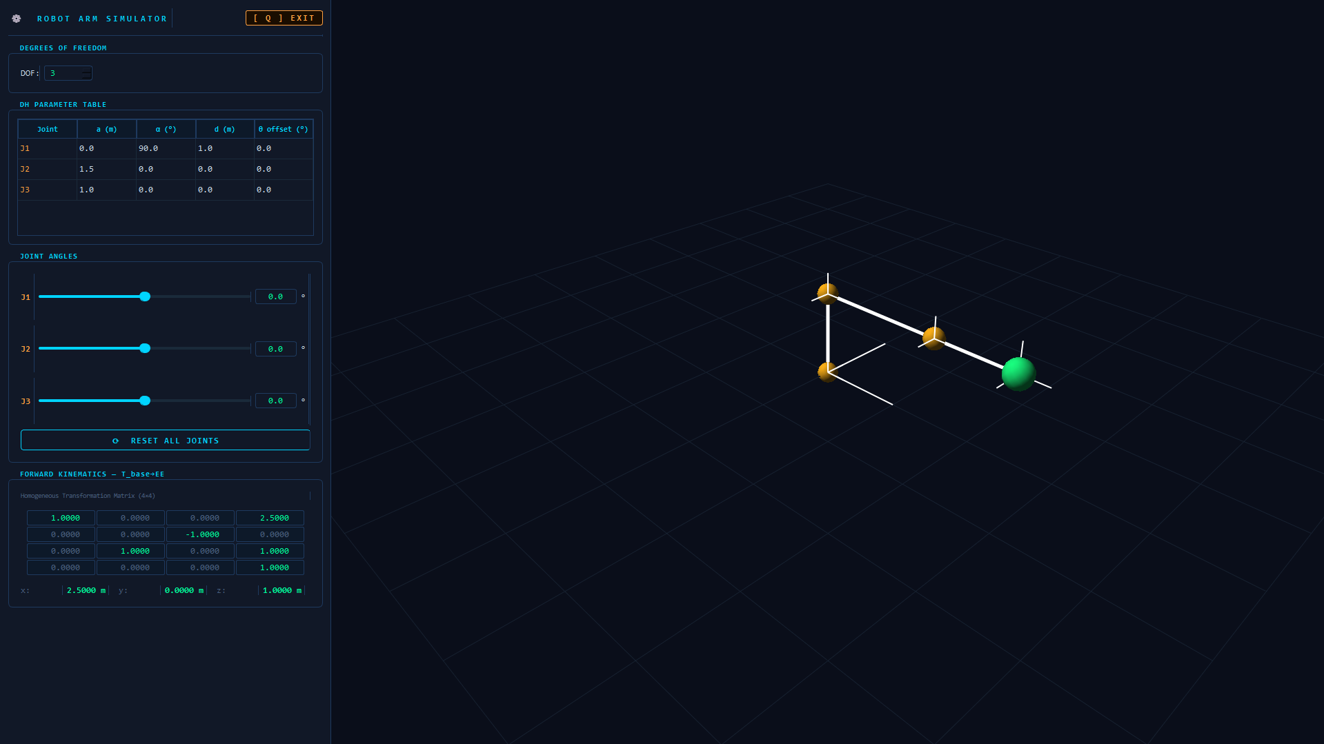Click the y position value 0.0000 m
Screen dimensions: 1324x744
[184, 590]
